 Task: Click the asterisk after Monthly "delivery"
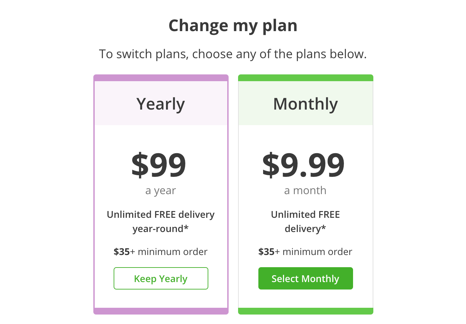click(x=323, y=228)
